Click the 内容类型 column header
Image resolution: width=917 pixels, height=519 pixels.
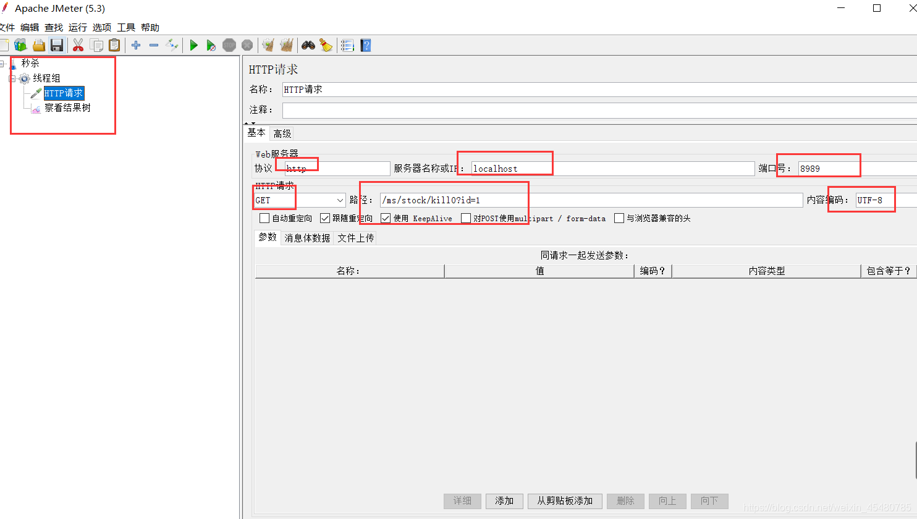point(766,271)
